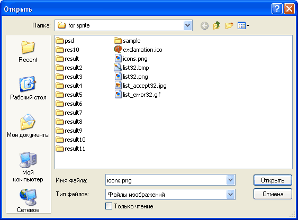Select the list_accept32.jpg file icon
The image size is (298, 220).
(x=118, y=86)
